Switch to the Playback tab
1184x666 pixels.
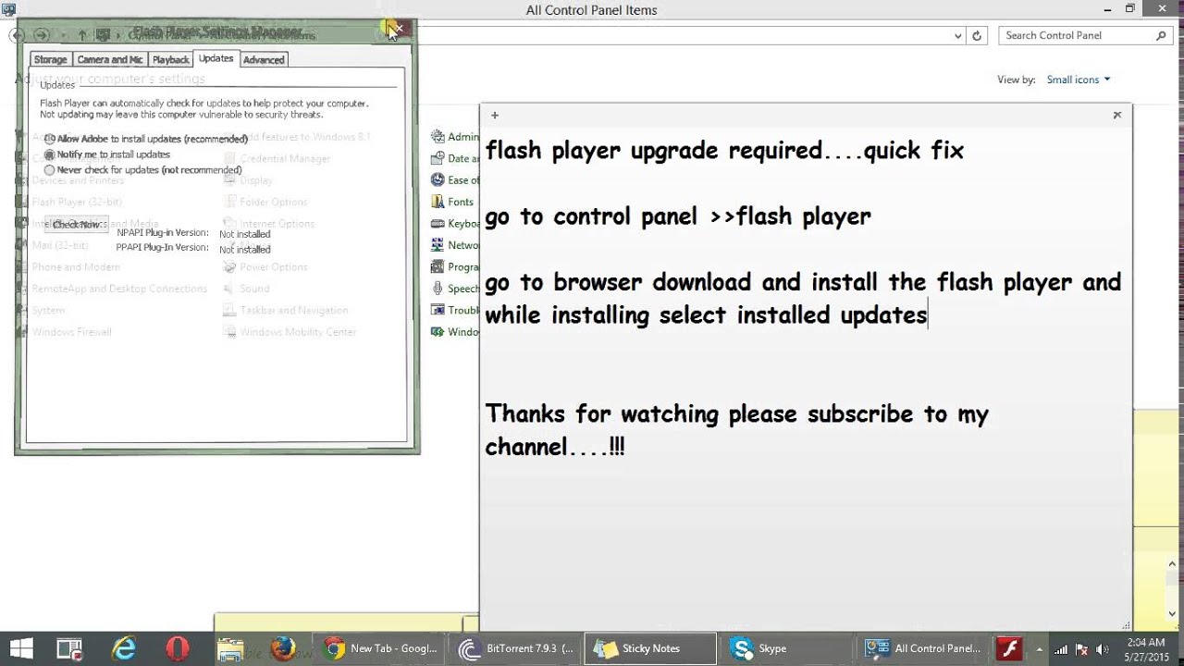point(170,60)
